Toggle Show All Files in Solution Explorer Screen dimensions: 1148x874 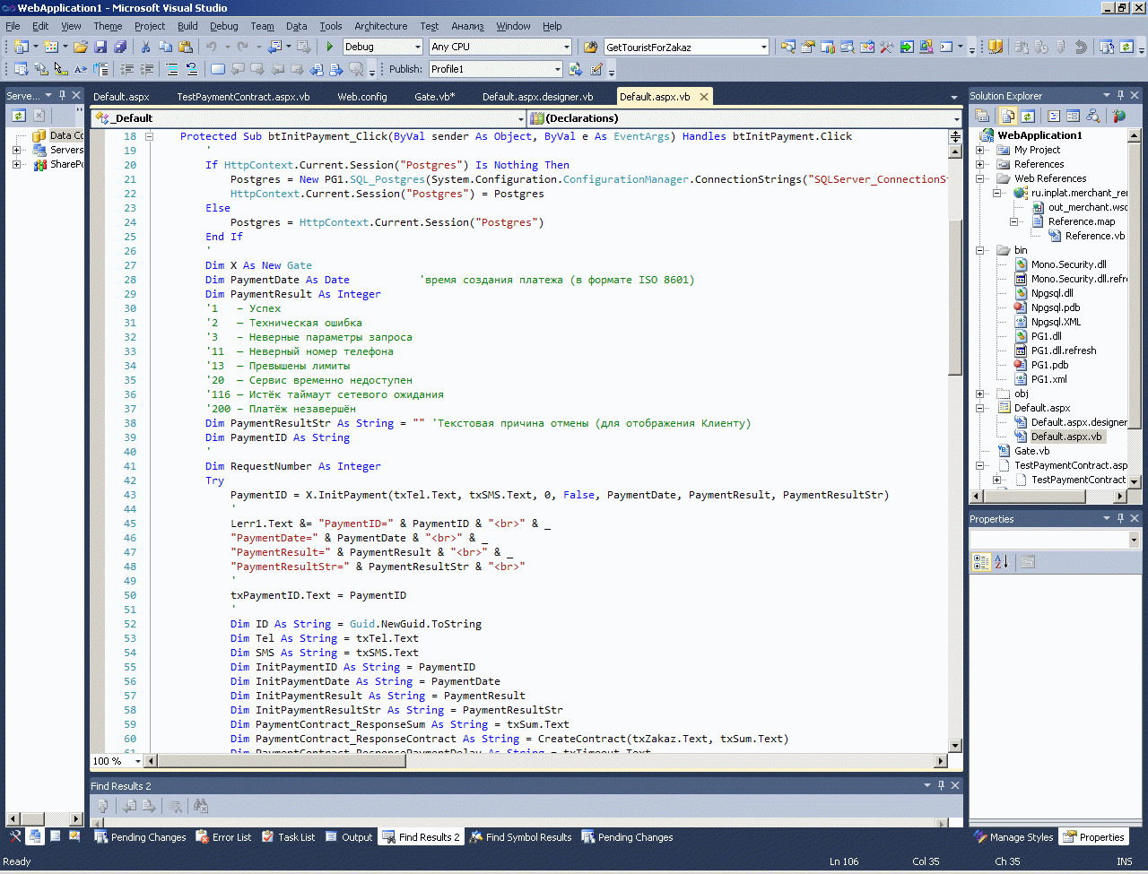tap(1008, 116)
